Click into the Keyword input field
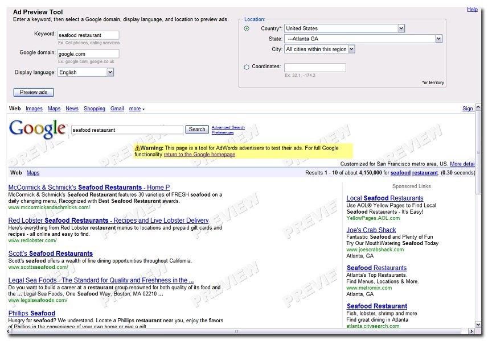Screen dimensions: 488x341 click(x=88, y=35)
